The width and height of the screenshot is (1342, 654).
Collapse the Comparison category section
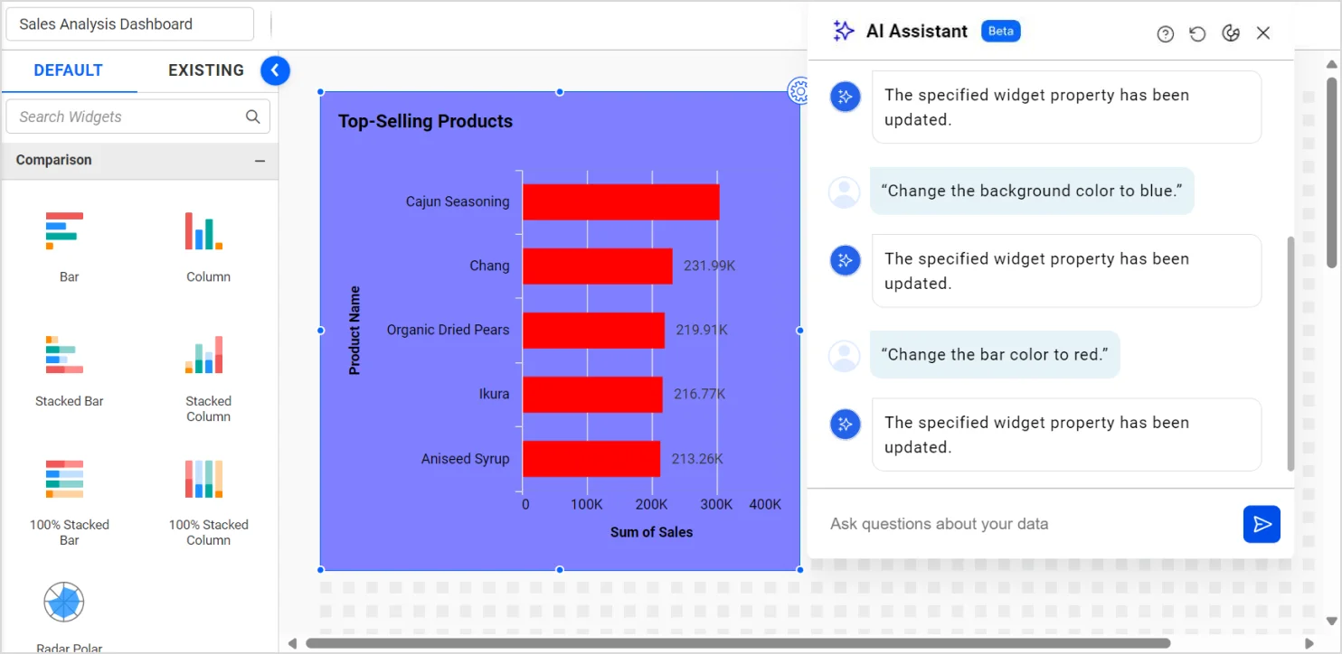(260, 161)
